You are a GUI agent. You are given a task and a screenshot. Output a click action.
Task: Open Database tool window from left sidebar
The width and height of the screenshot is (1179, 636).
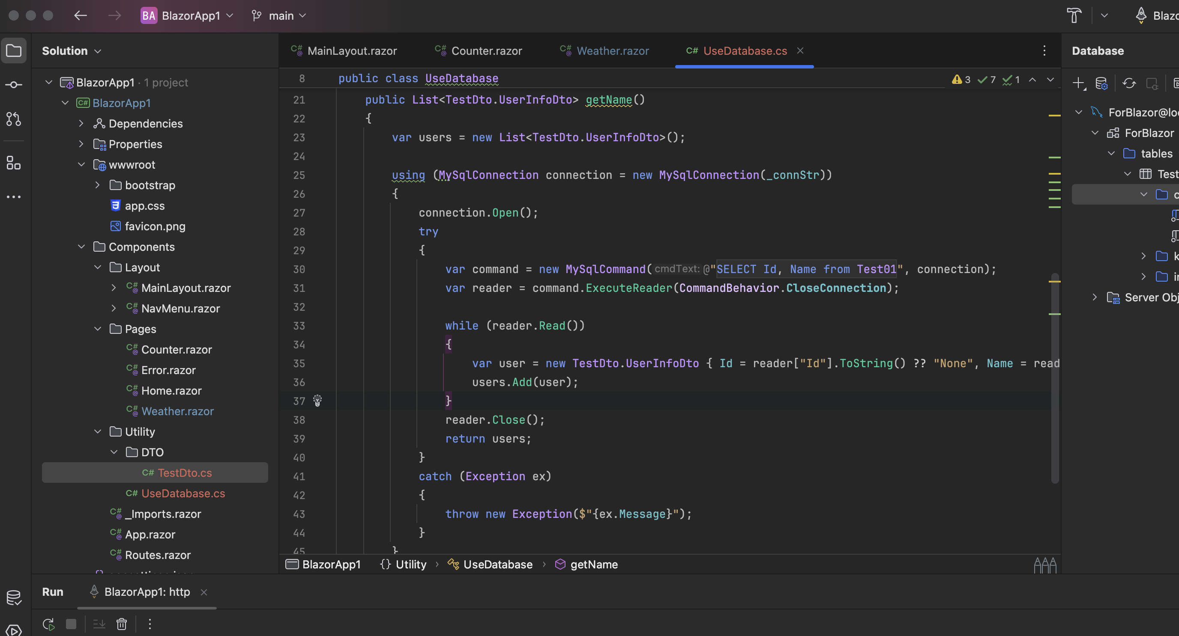pyautogui.click(x=14, y=597)
